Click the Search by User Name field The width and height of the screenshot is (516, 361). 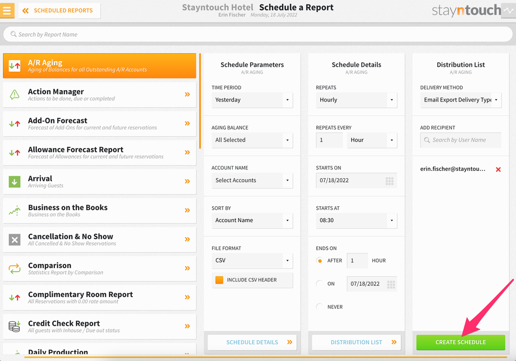tap(460, 140)
